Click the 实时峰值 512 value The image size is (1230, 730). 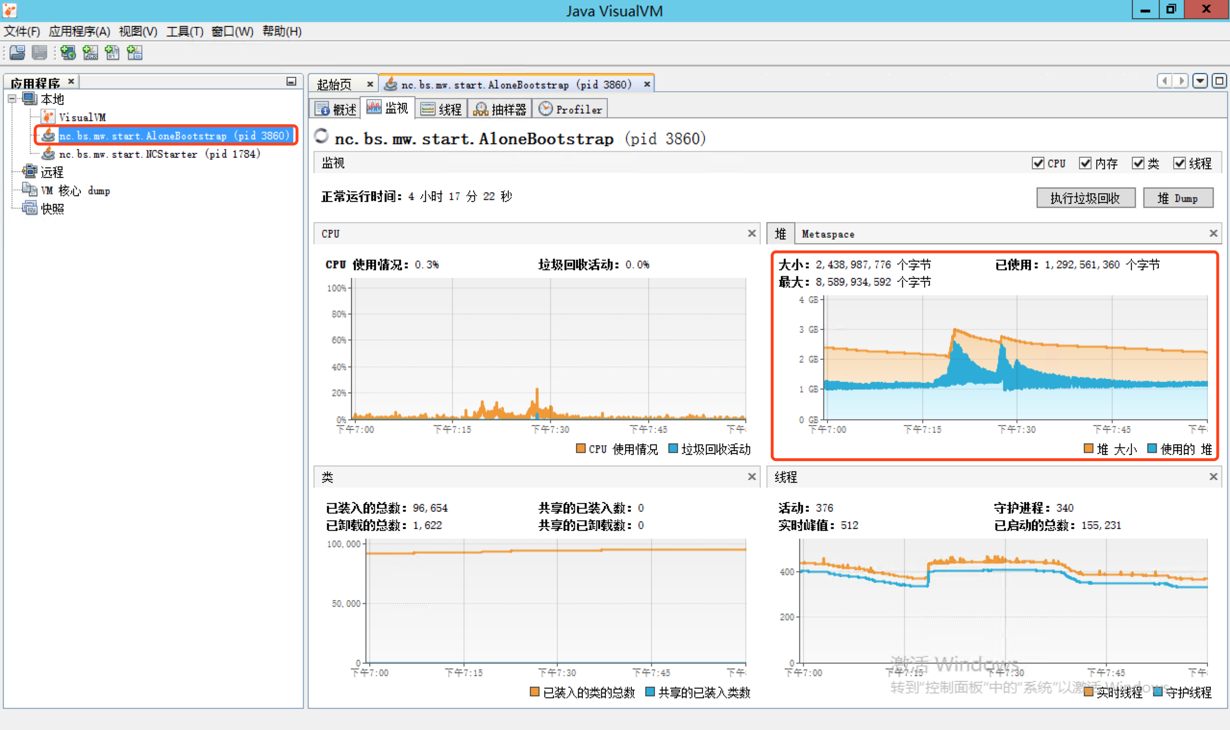pyautogui.click(x=849, y=525)
